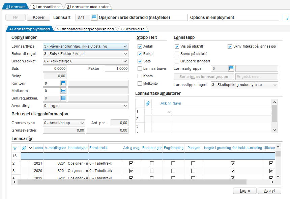
Task: Toggle Skriv fritekst på lønnsslipp checkbox
Action: click(x=230, y=46)
